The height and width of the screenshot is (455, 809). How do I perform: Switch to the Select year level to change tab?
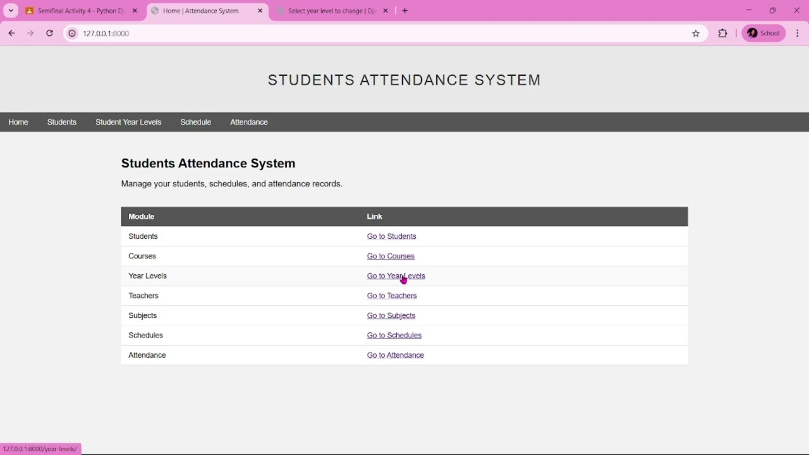point(332,11)
